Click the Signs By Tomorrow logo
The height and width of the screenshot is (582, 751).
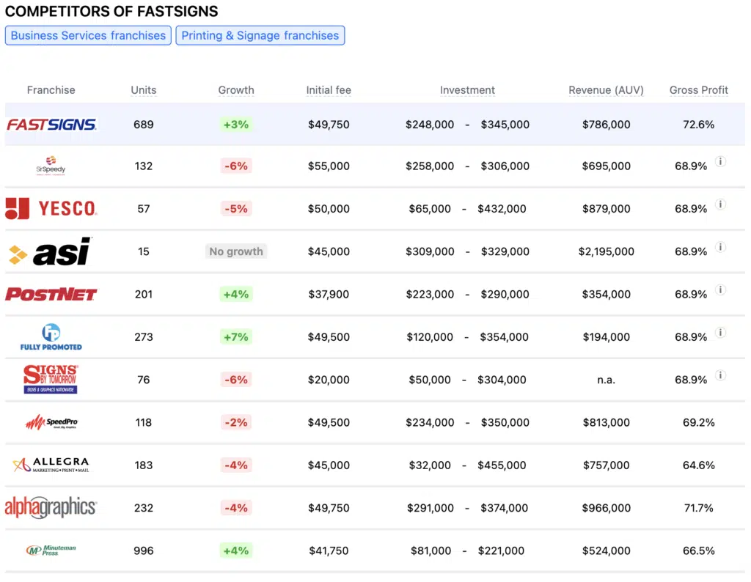(51, 380)
